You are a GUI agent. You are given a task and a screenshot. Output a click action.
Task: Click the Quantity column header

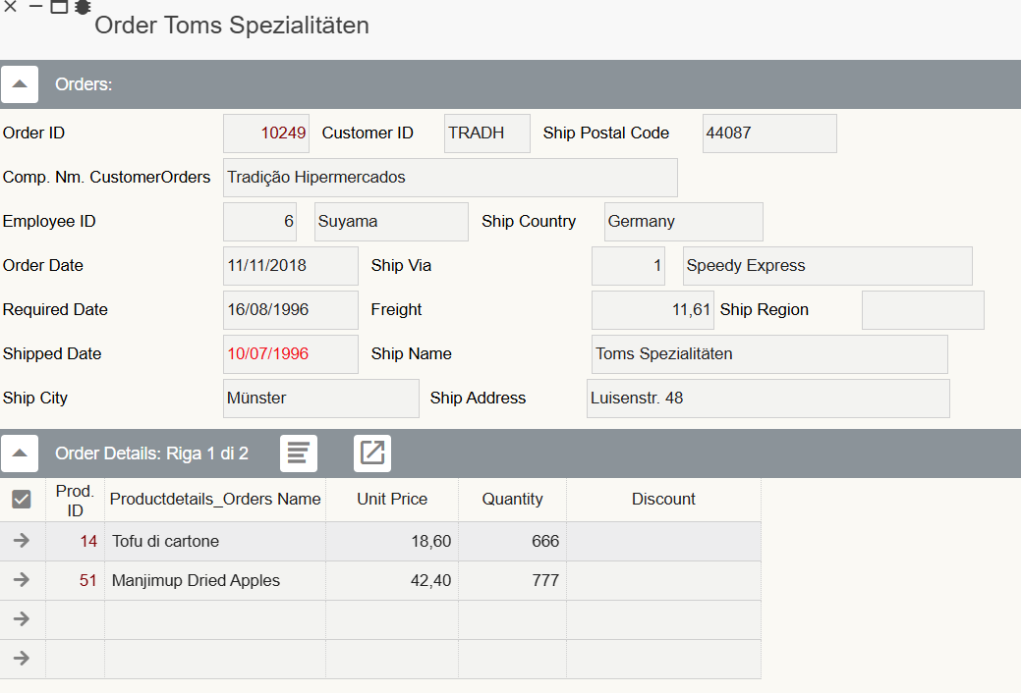[512, 499]
